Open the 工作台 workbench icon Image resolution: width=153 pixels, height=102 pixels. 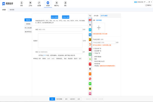[30, 3]
